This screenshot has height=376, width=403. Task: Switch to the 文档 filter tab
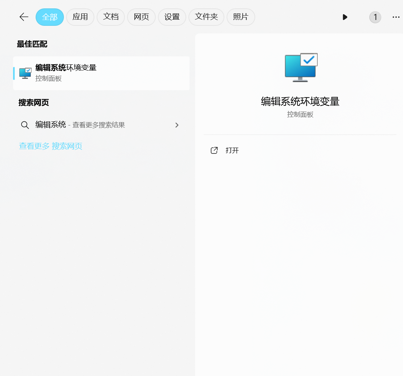pos(111,17)
